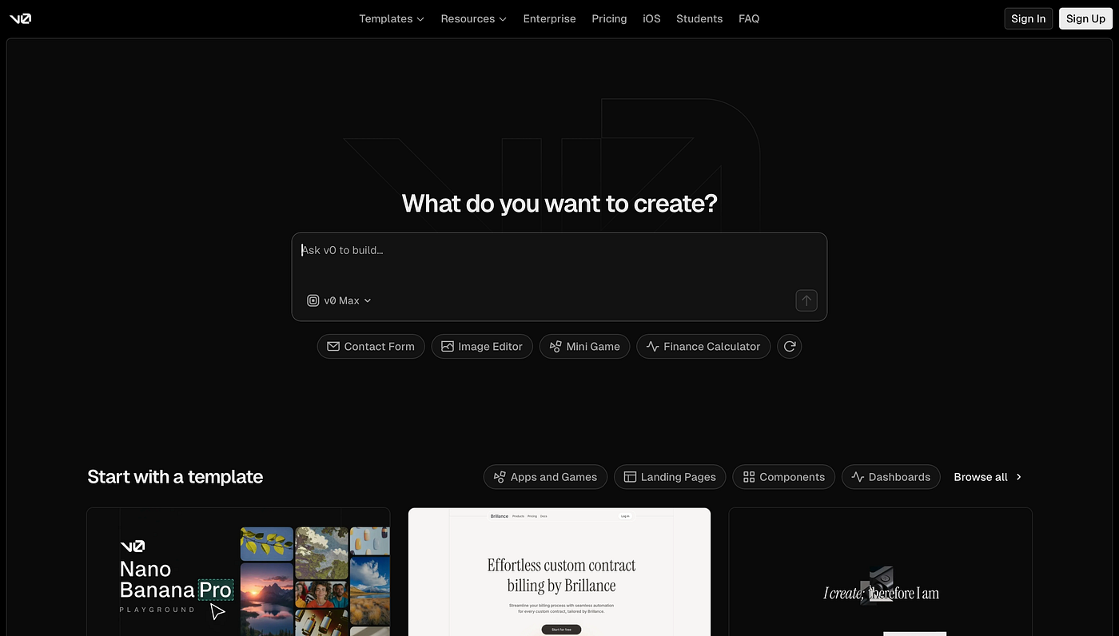This screenshot has height=636, width=1119.
Task: Open the Students nav link
Action: pyautogui.click(x=699, y=18)
